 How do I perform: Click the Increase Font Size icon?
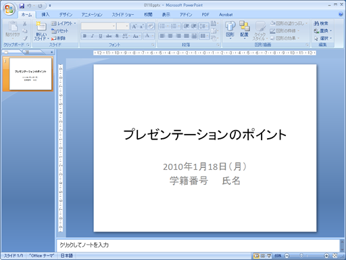(x=134, y=26)
